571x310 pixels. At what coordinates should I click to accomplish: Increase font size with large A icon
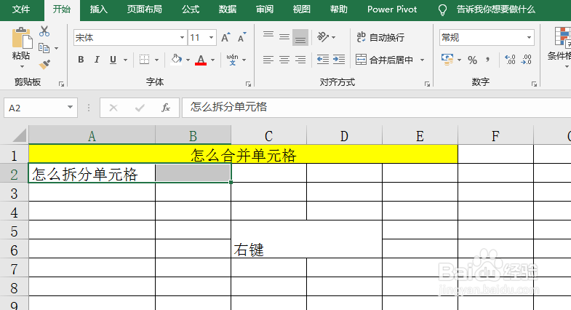pyautogui.click(x=225, y=38)
